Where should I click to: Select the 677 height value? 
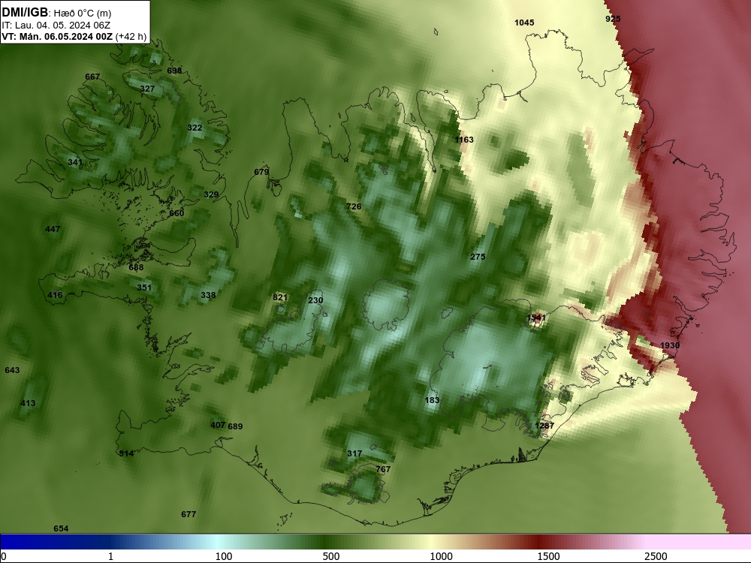[x=189, y=514]
